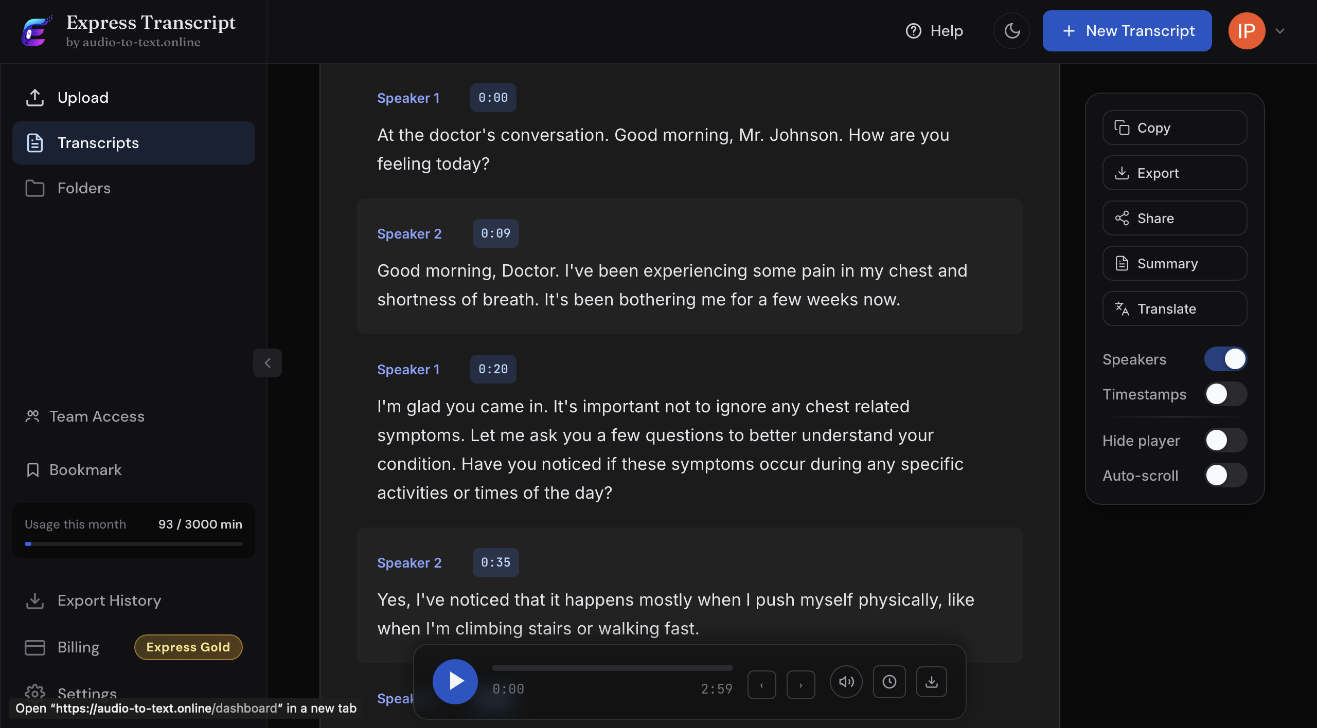Open Export History
The height and width of the screenshot is (728, 1317).
(x=109, y=600)
